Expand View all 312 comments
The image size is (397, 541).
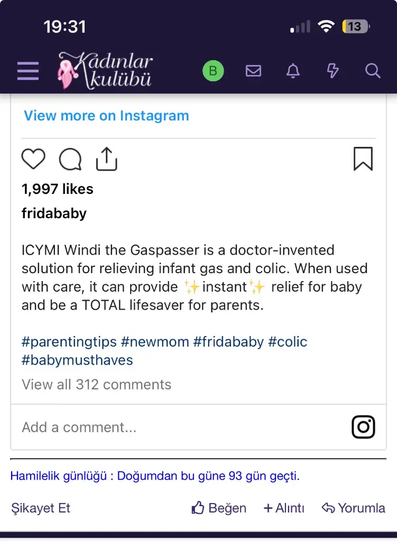(x=96, y=385)
